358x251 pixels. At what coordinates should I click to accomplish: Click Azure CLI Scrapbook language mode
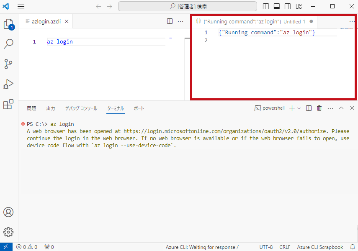click(320, 247)
